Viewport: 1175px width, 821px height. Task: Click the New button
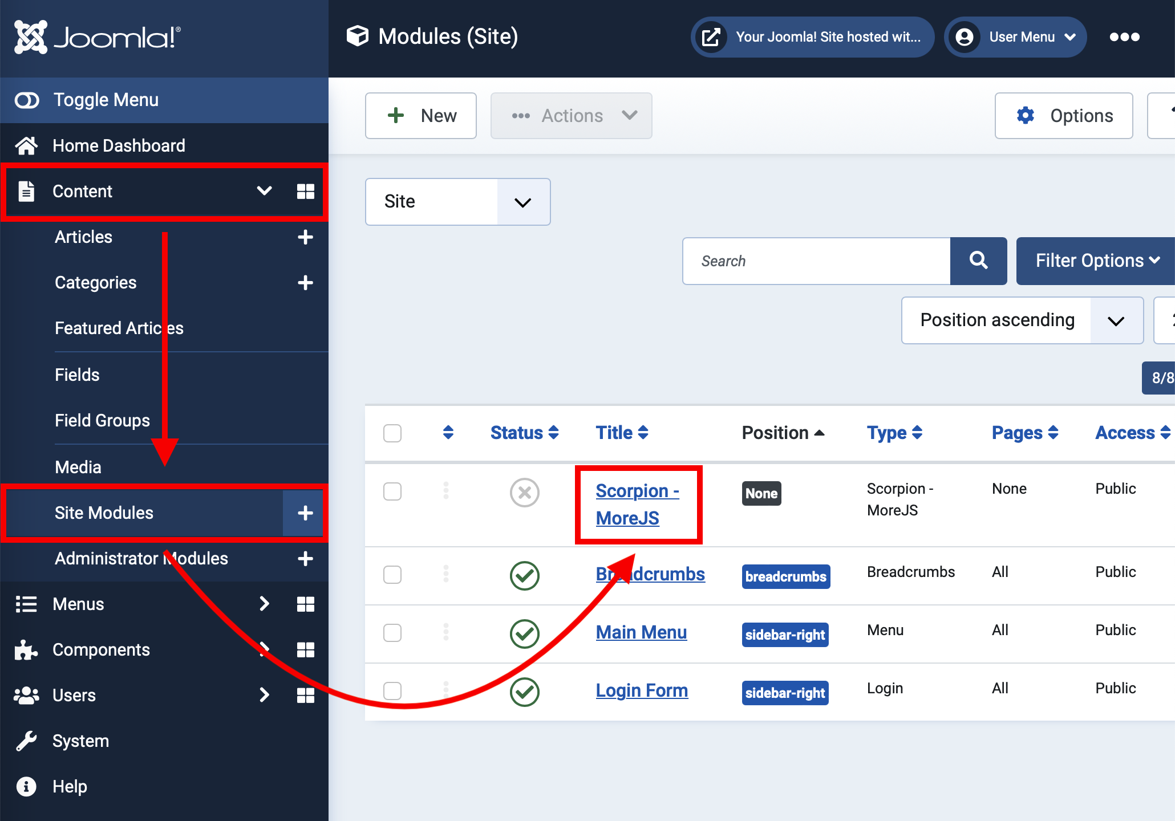tap(421, 116)
